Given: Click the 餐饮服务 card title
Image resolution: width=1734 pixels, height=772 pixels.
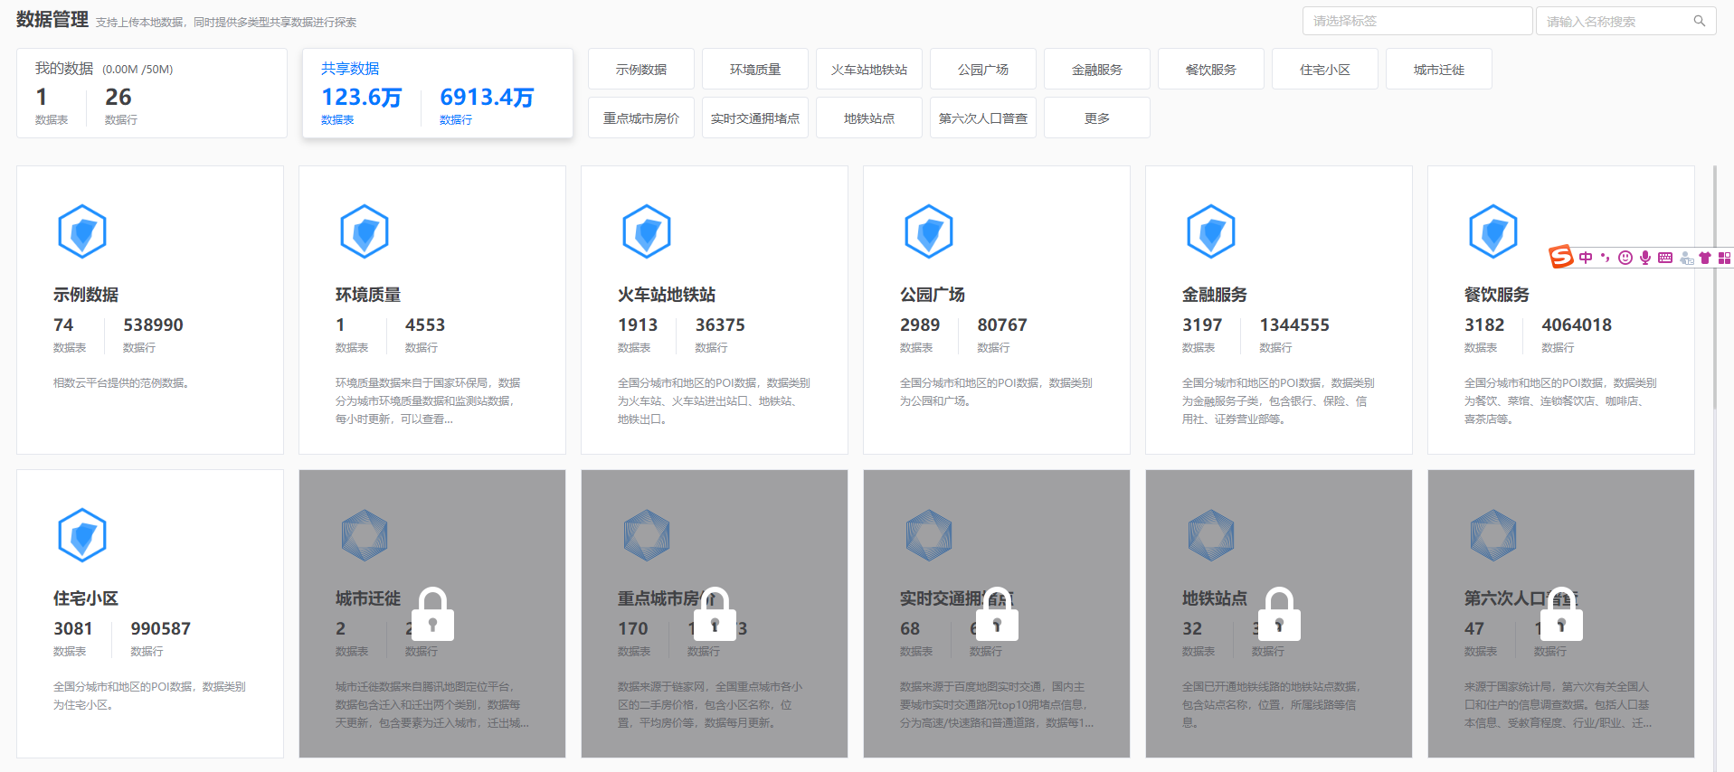Looking at the screenshot, I should (x=1497, y=295).
